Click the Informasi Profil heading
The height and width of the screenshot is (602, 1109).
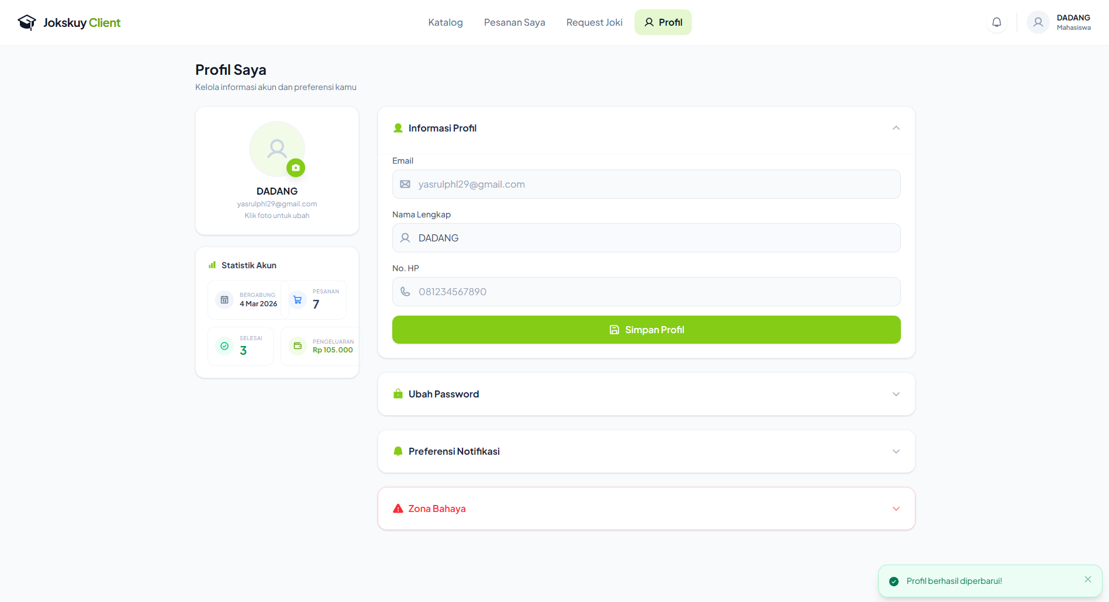443,128
